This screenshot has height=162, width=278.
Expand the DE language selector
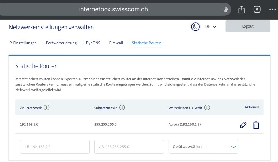pos(211,26)
